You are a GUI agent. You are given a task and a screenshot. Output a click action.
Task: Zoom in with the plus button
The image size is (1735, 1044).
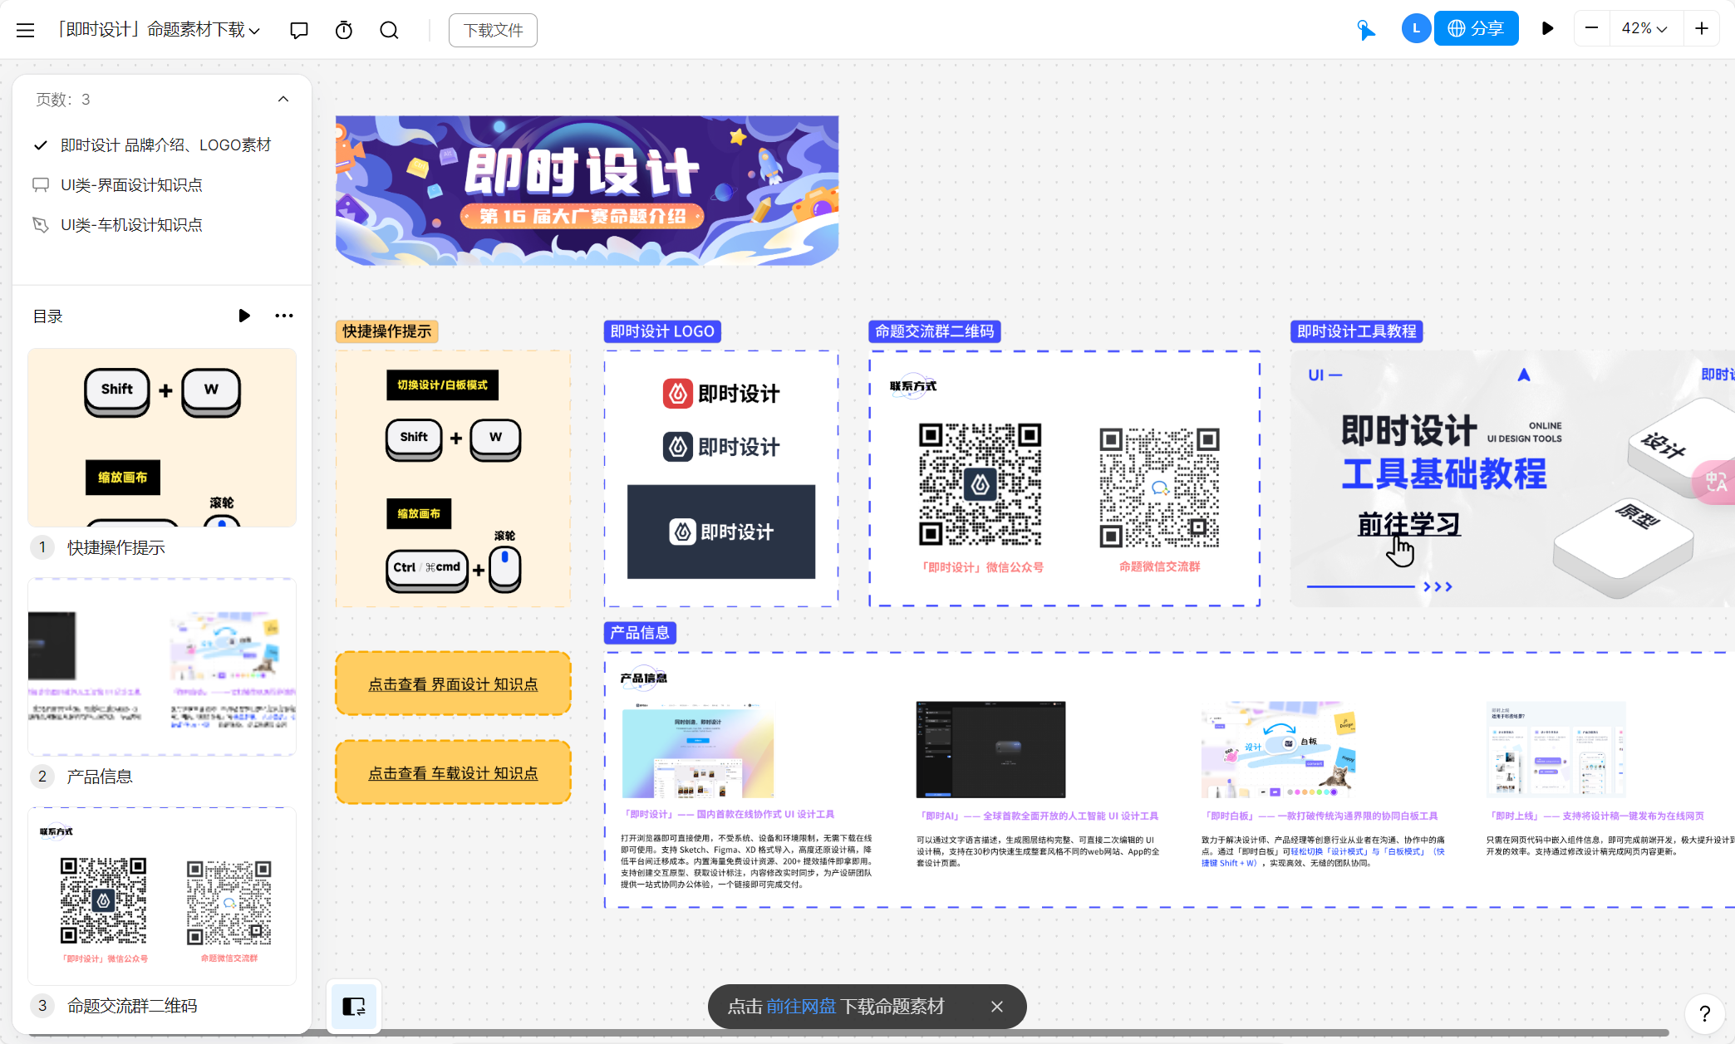[1702, 28]
